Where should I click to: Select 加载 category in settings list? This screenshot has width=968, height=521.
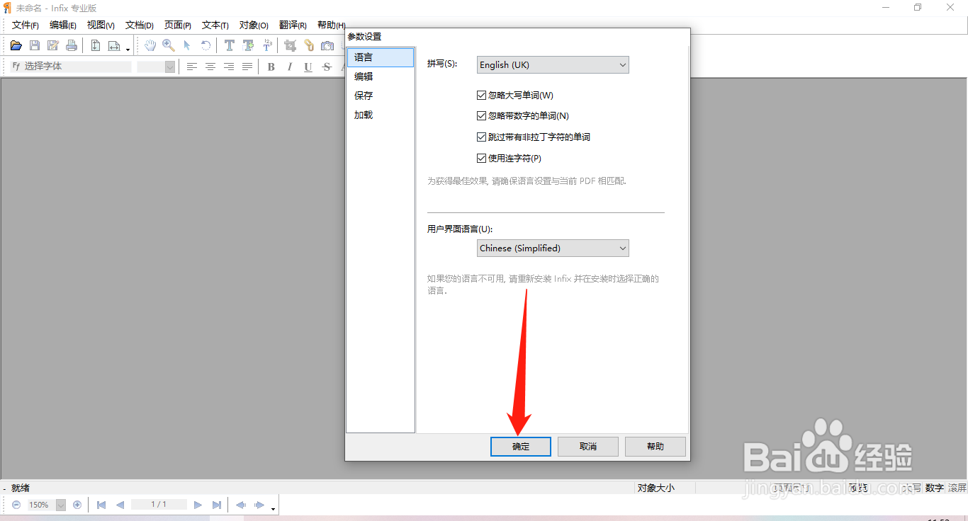(381, 115)
